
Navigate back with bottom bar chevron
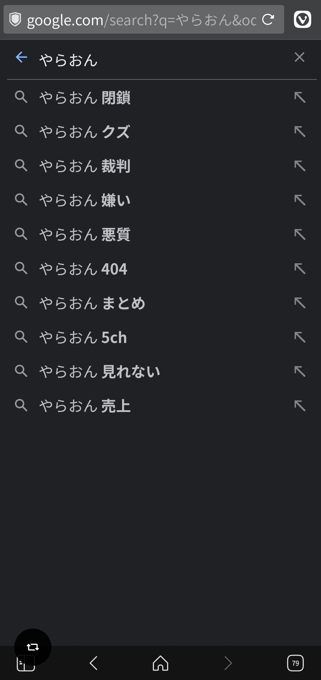coord(93,663)
